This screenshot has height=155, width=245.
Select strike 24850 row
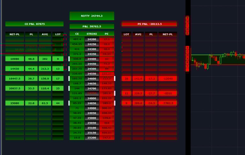pyautogui.click(x=92, y=103)
